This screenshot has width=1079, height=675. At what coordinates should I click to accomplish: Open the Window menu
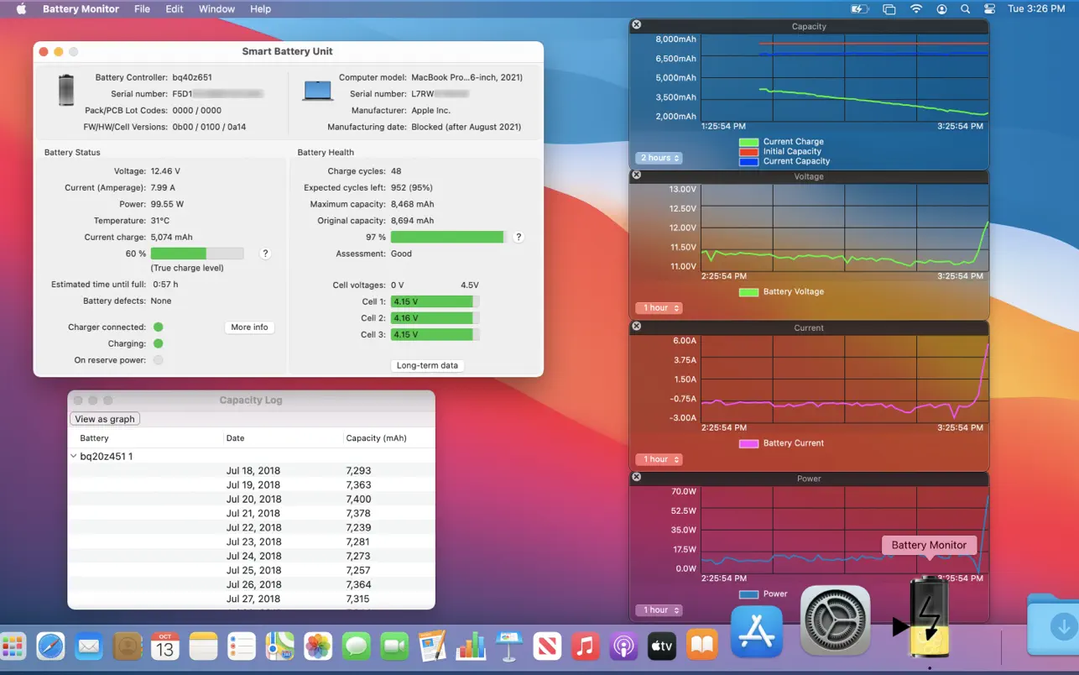(216, 9)
